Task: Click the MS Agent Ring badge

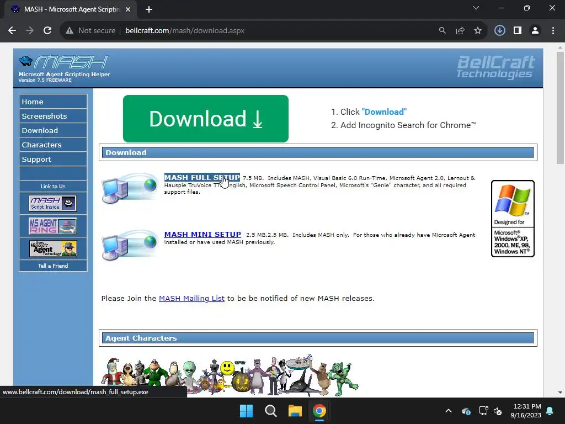Action: coord(53,226)
